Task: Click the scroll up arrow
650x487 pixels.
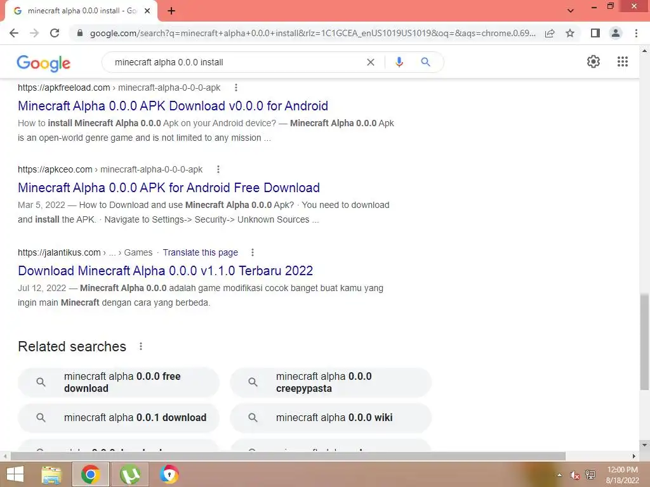Action: pyautogui.click(x=644, y=51)
